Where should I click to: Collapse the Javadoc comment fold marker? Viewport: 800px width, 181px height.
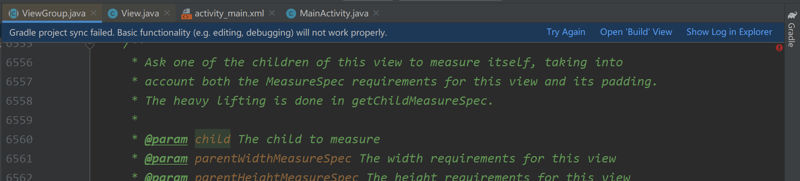click(x=90, y=45)
